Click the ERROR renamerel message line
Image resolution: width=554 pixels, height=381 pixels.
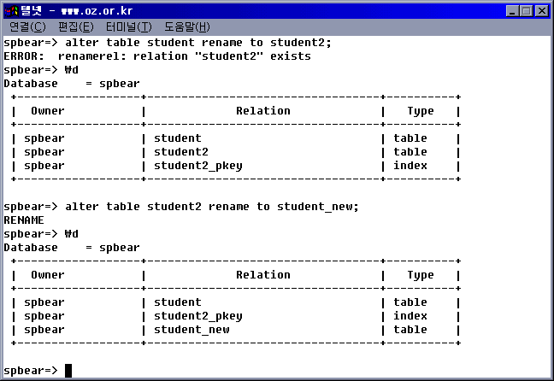pos(157,56)
